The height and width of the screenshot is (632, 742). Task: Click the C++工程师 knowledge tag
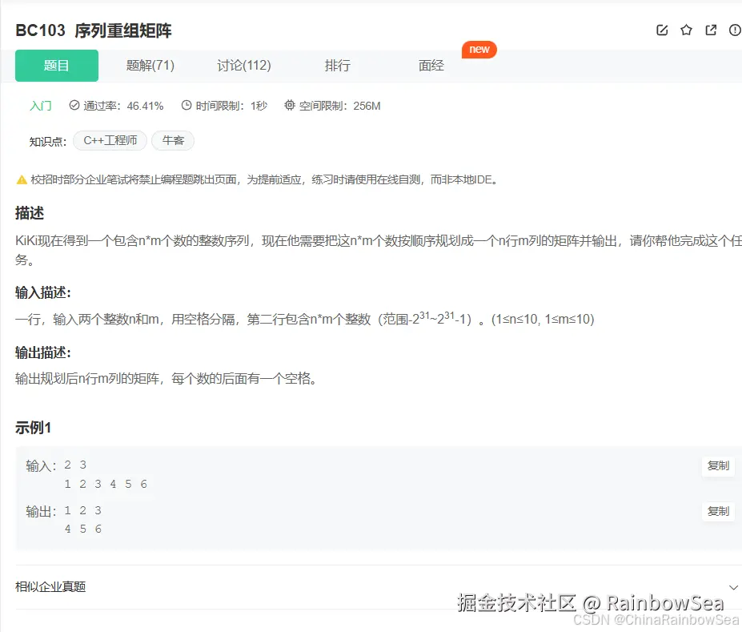tap(110, 140)
